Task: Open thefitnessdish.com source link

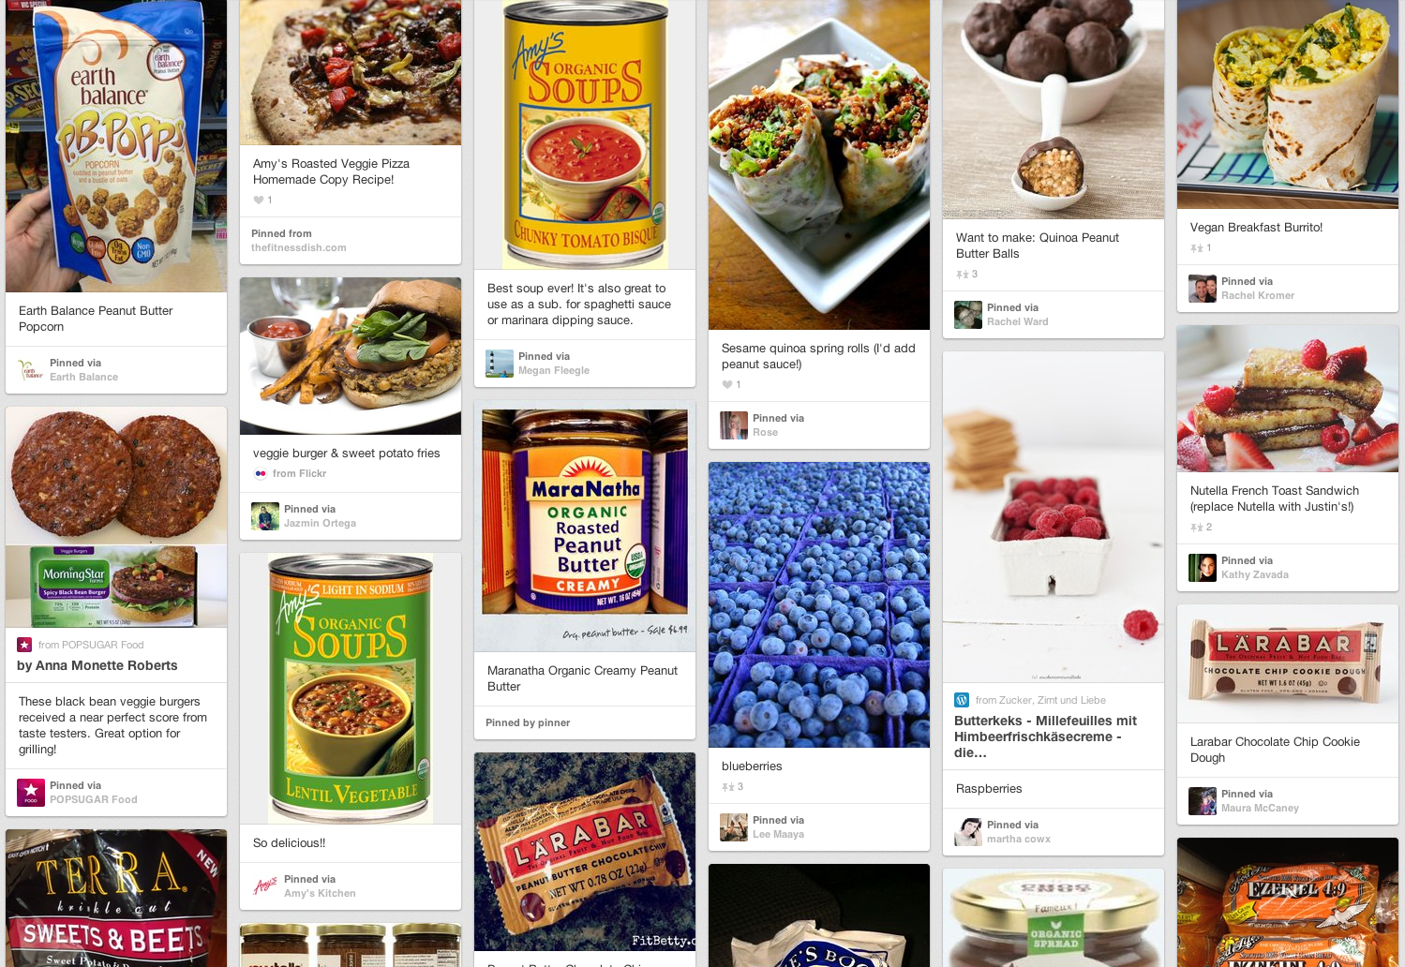Action: point(298,247)
